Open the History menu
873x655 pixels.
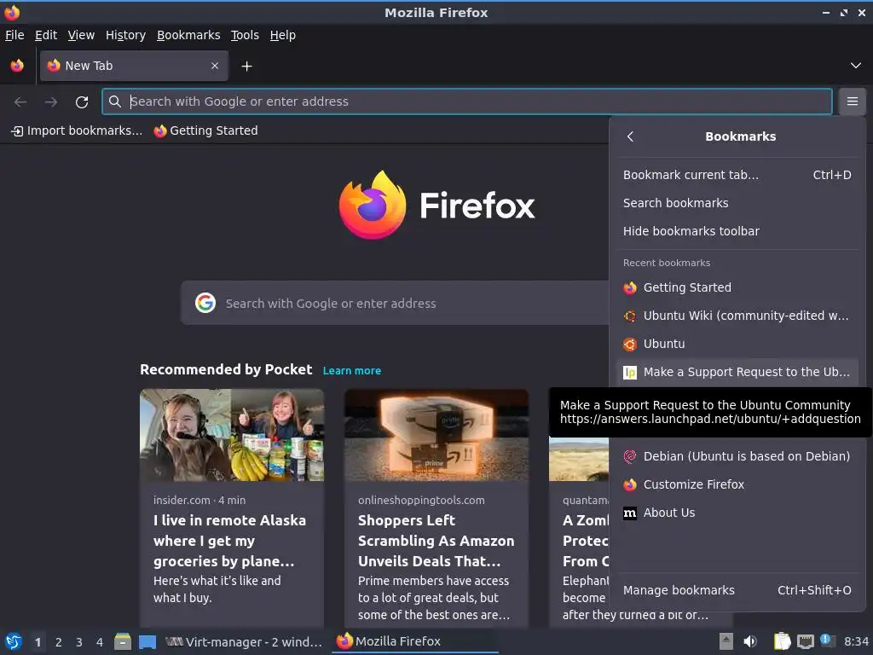[125, 35]
